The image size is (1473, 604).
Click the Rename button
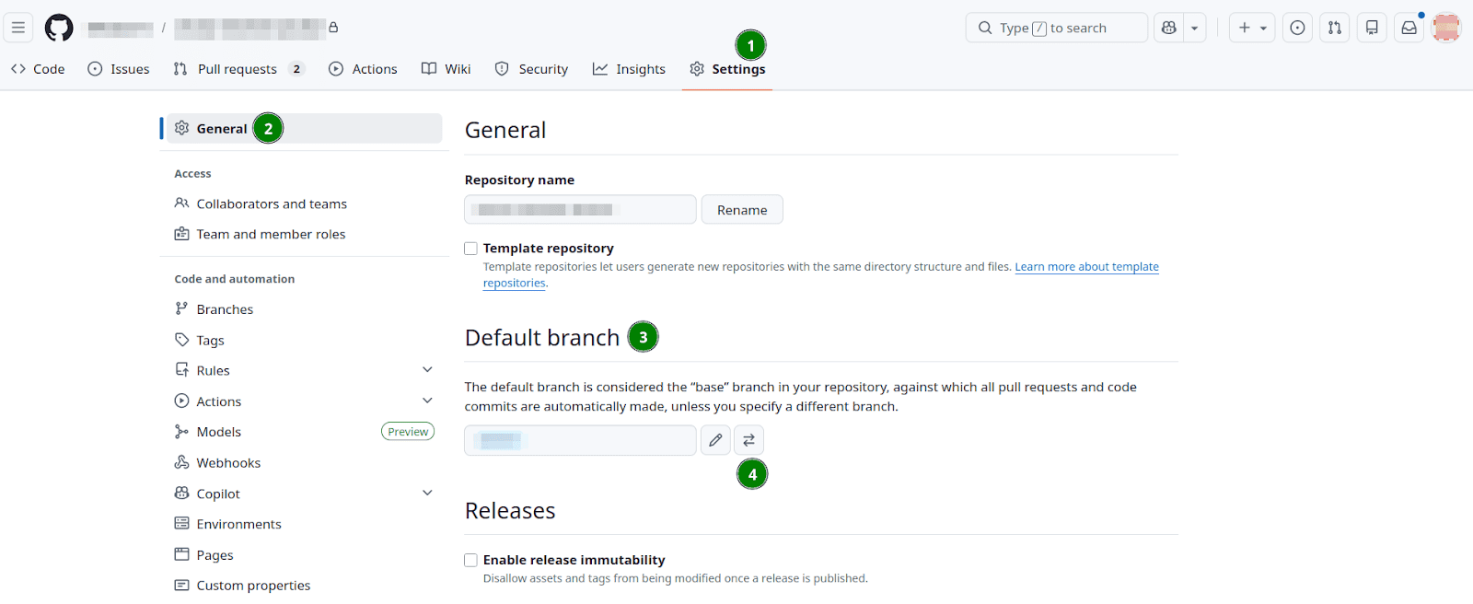coord(742,209)
